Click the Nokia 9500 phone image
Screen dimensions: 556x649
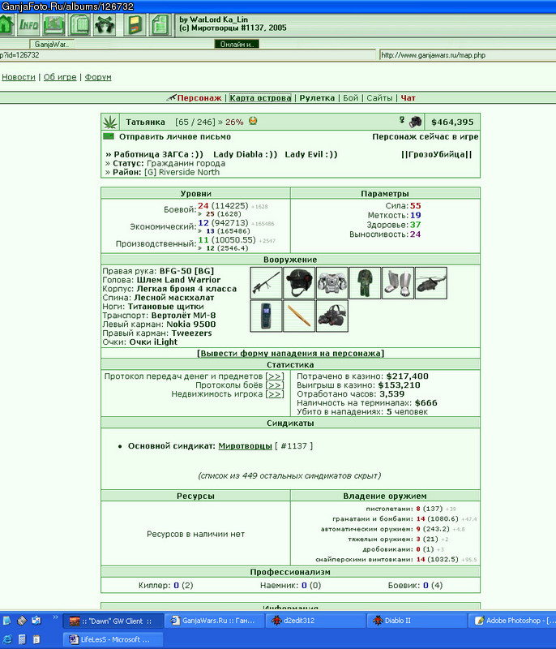(x=266, y=316)
